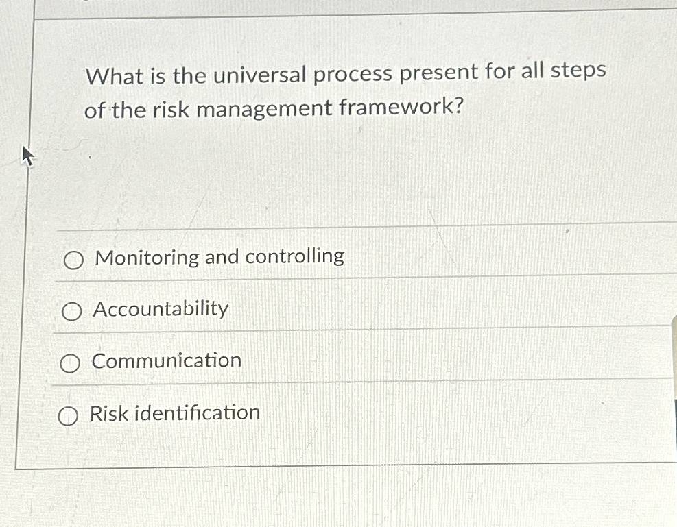Click the word "present" in the question
677x527 pixels.
438,73
